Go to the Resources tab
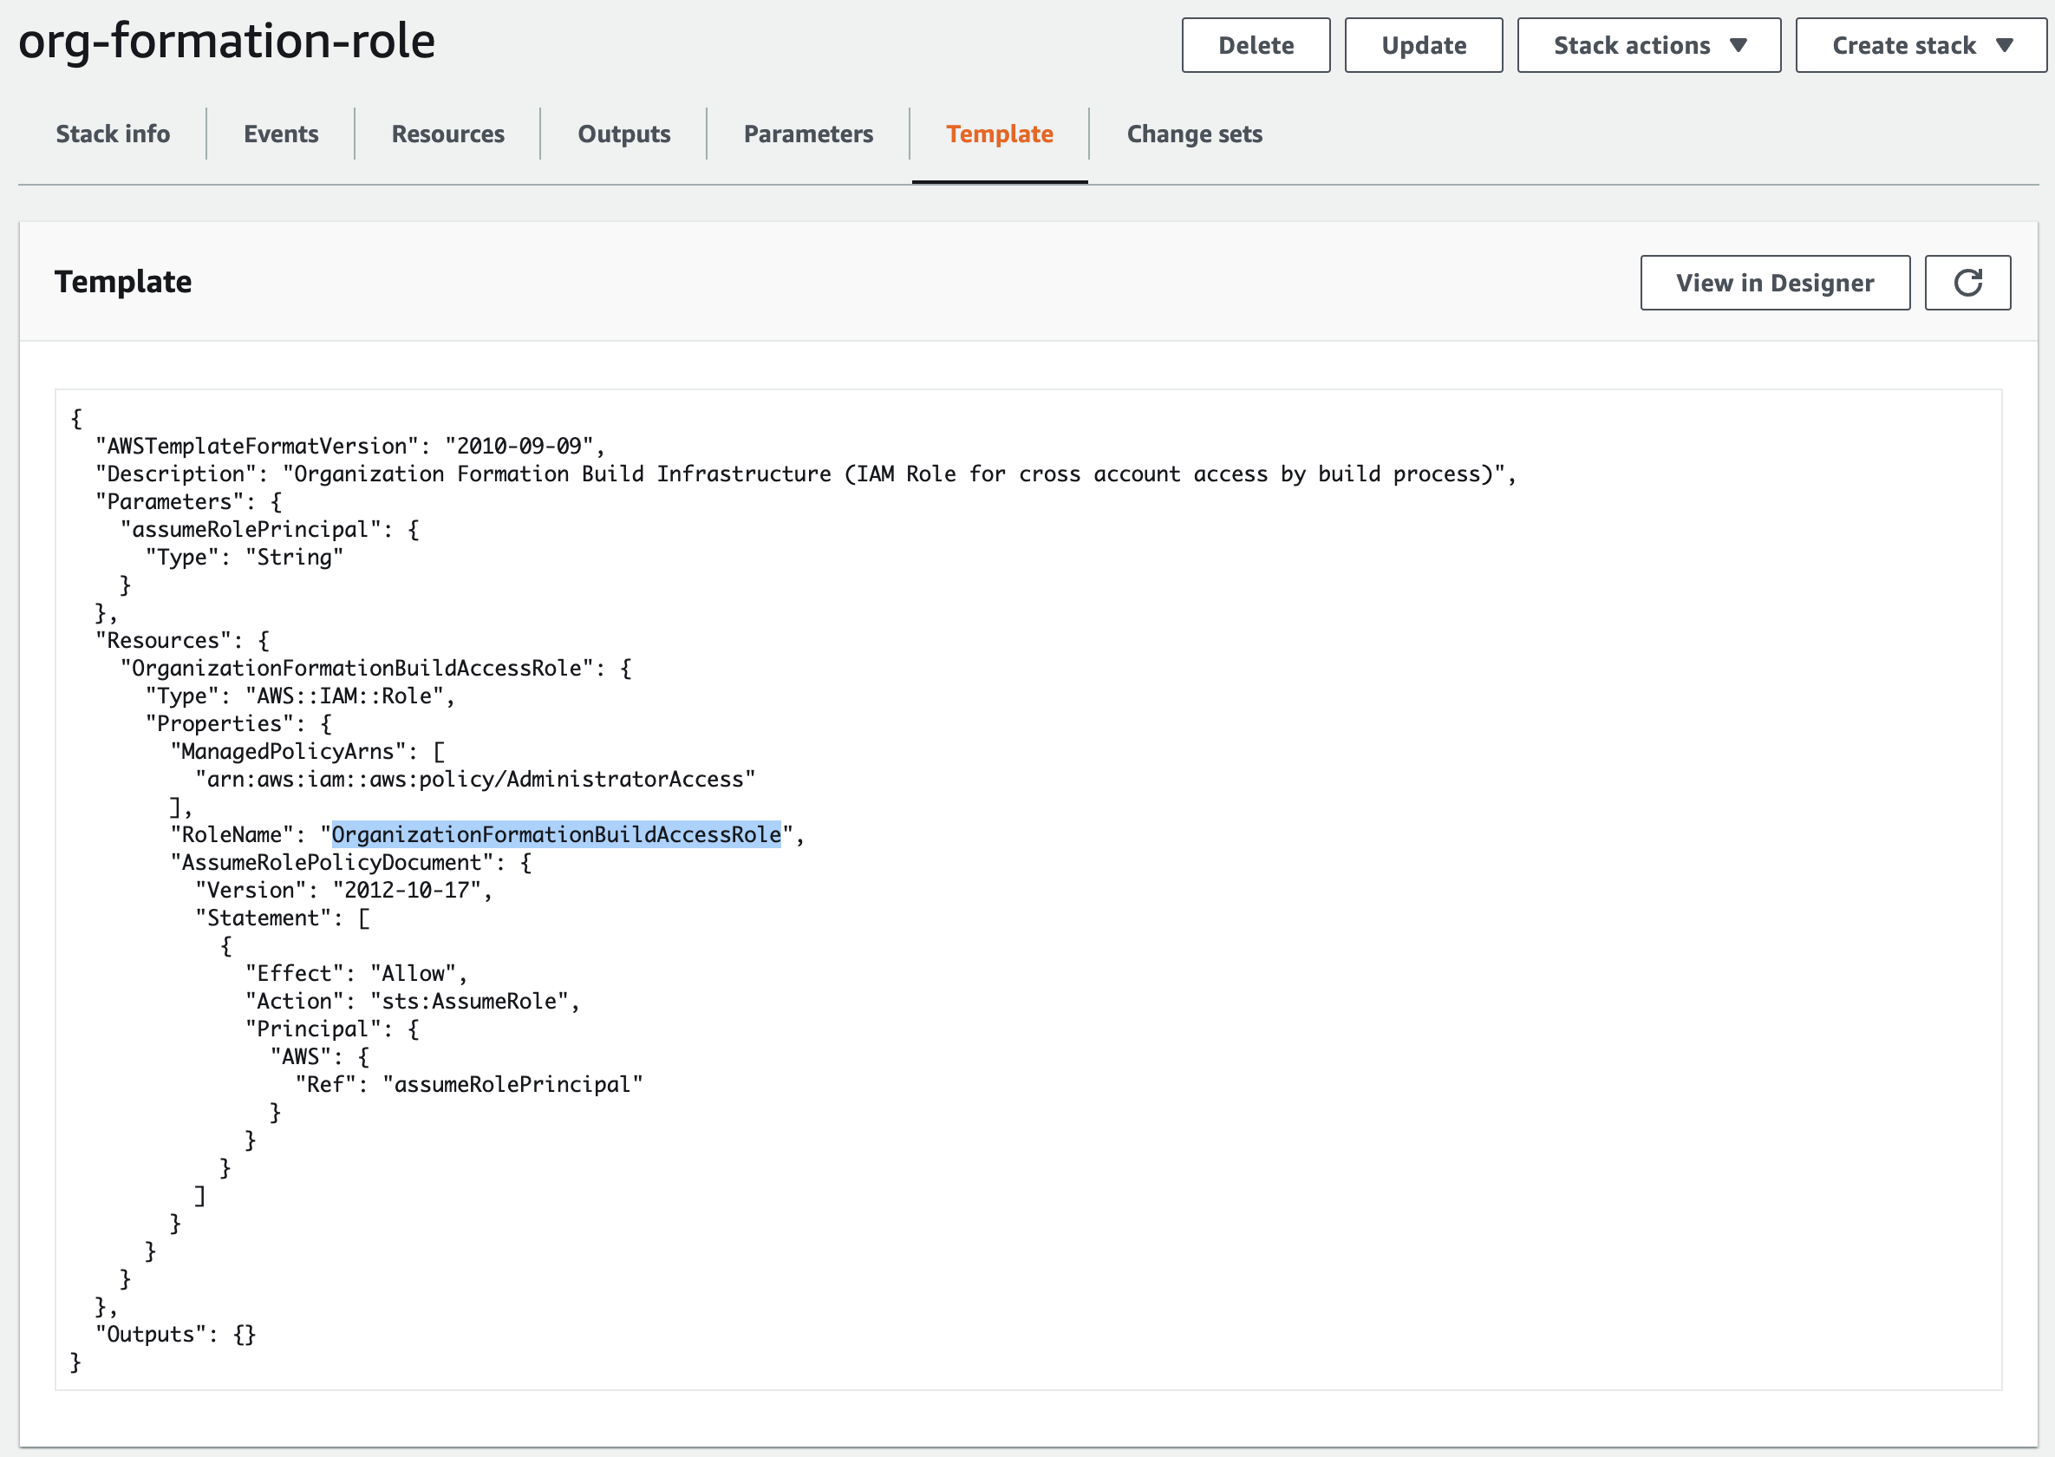The width and height of the screenshot is (2055, 1457). pyautogui.click(x=447, y=134)
